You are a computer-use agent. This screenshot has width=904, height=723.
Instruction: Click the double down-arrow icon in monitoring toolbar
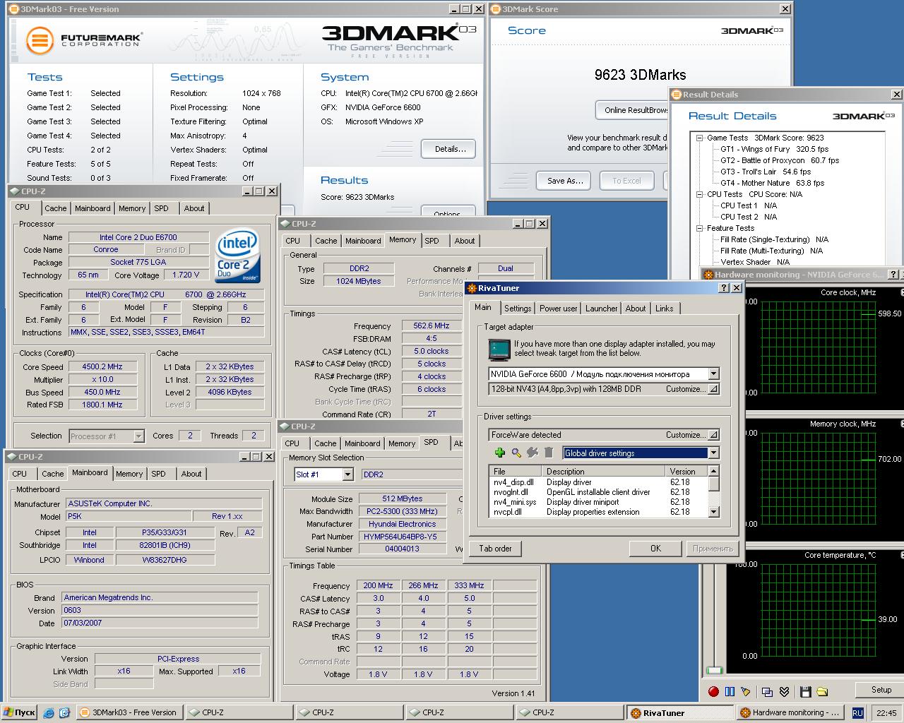(x=784, y=691)
